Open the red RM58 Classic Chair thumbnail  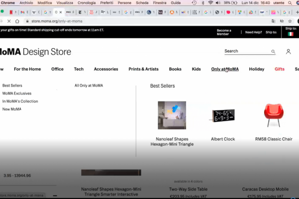pos(274,115)
